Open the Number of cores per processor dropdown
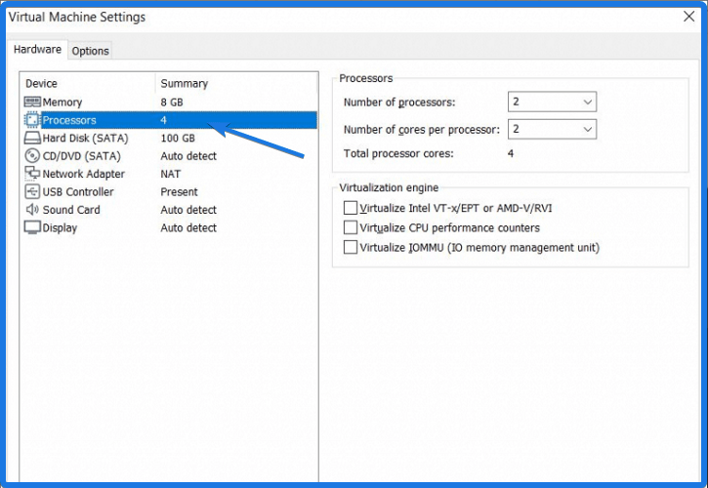The width and height of the screenshot is (708, 488). [x=552, y=129]
